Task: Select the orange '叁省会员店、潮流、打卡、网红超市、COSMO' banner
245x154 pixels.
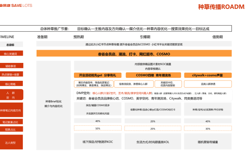Action: point(134,53)
